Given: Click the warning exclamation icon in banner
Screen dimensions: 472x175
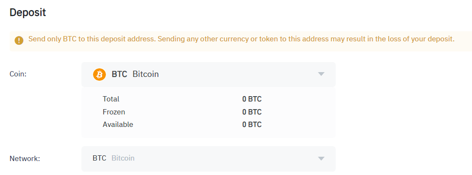Looking at the screenshot, I should 19,40.
